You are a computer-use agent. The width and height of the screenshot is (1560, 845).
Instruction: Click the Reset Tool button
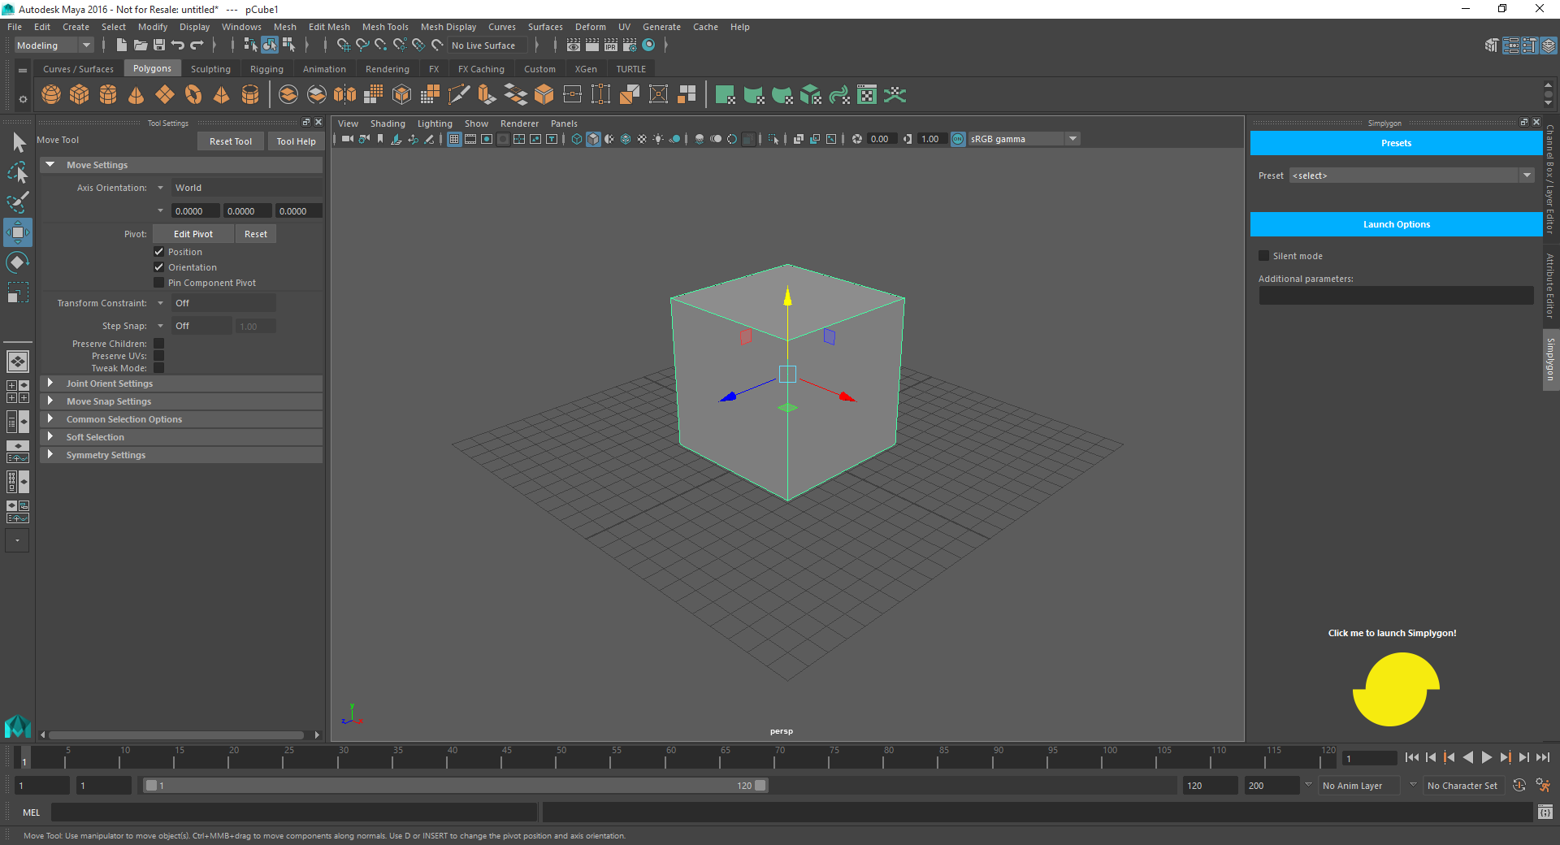(x=230, y=141)
